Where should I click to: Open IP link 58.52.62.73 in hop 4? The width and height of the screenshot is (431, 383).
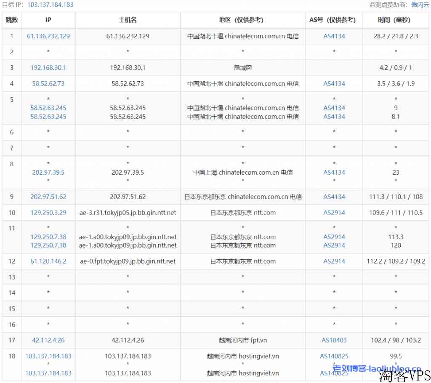(48, 84)
